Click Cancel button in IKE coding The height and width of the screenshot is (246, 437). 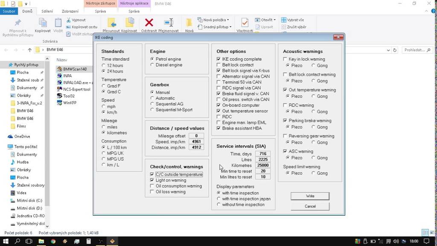pyautogui.click(x=310, y=206)
